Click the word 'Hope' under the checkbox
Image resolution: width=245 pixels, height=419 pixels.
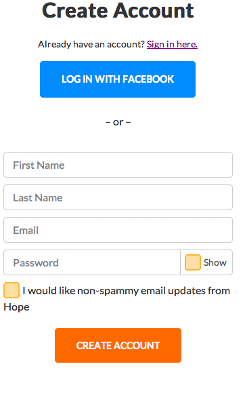click(x=16, y=307)
